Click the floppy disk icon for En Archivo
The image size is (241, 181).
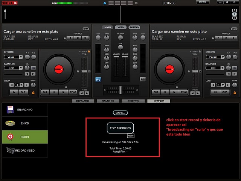tap(10, 110)
